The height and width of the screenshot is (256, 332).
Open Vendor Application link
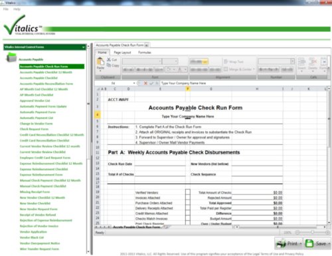point(33,232)
